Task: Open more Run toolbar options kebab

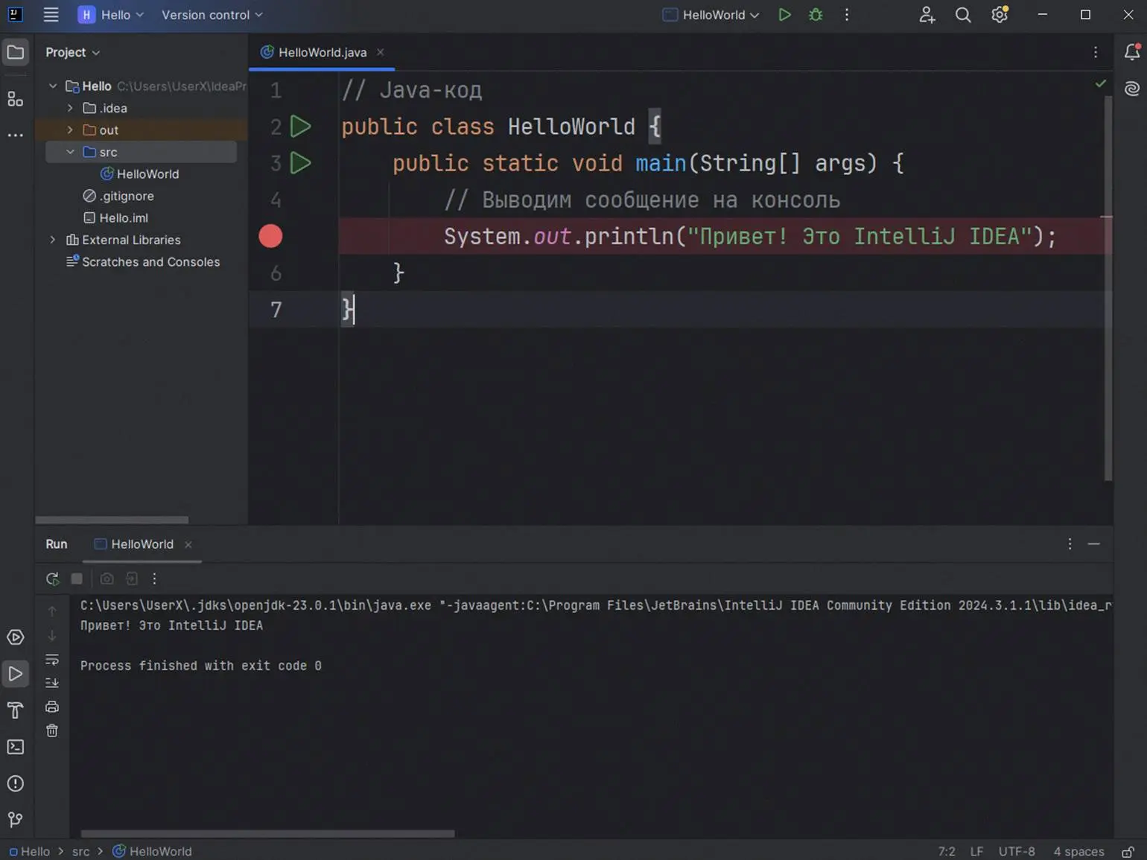Action: (154, 579)
